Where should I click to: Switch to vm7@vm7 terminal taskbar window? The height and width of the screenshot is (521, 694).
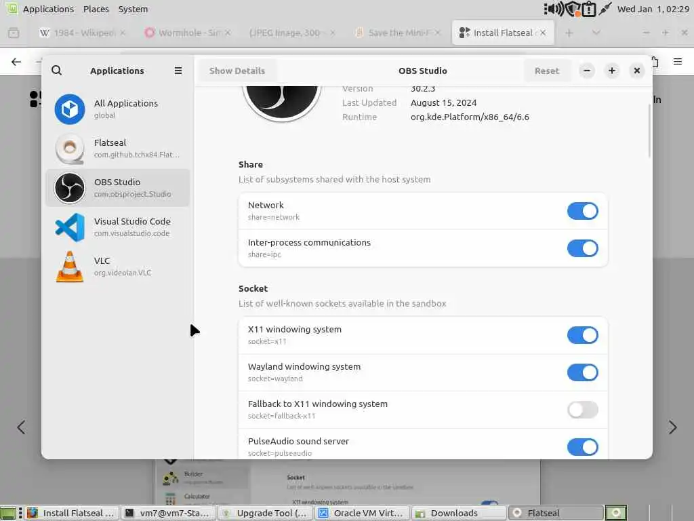168,513
